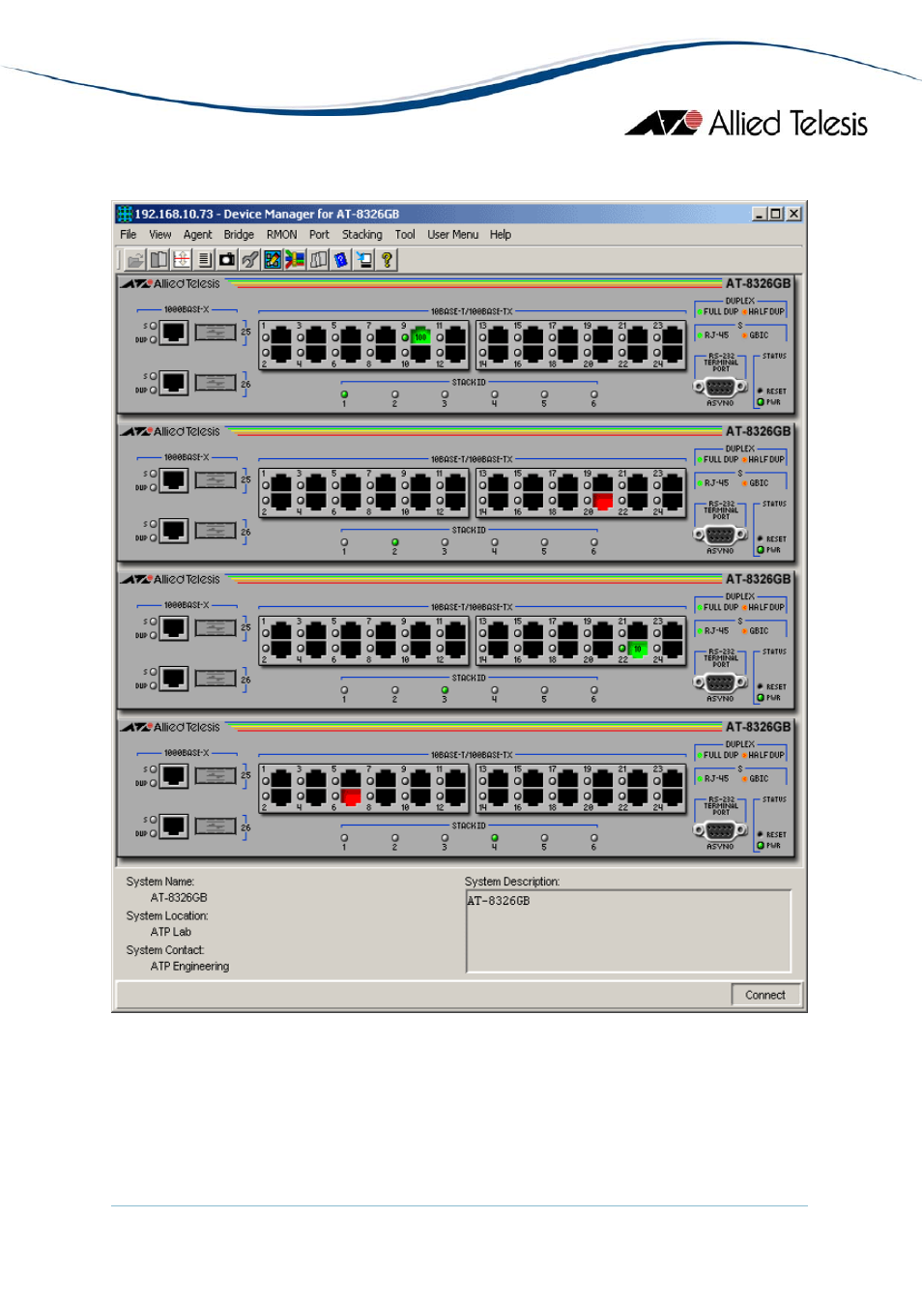
Task: Click the open book toolbar icon
Action: tap(158, 259)
